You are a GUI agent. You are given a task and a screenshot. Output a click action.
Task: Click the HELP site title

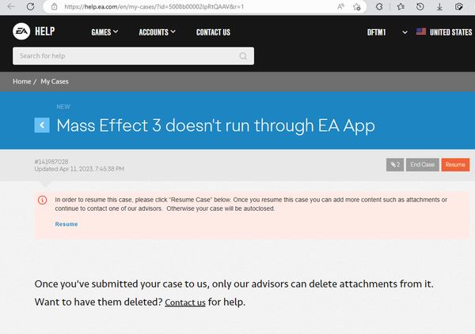point(45,31)
